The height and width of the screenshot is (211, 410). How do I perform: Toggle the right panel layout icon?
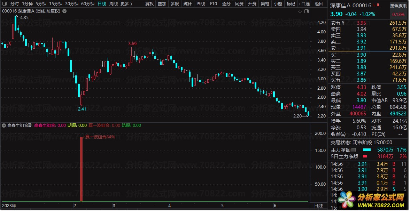point(307,11)
